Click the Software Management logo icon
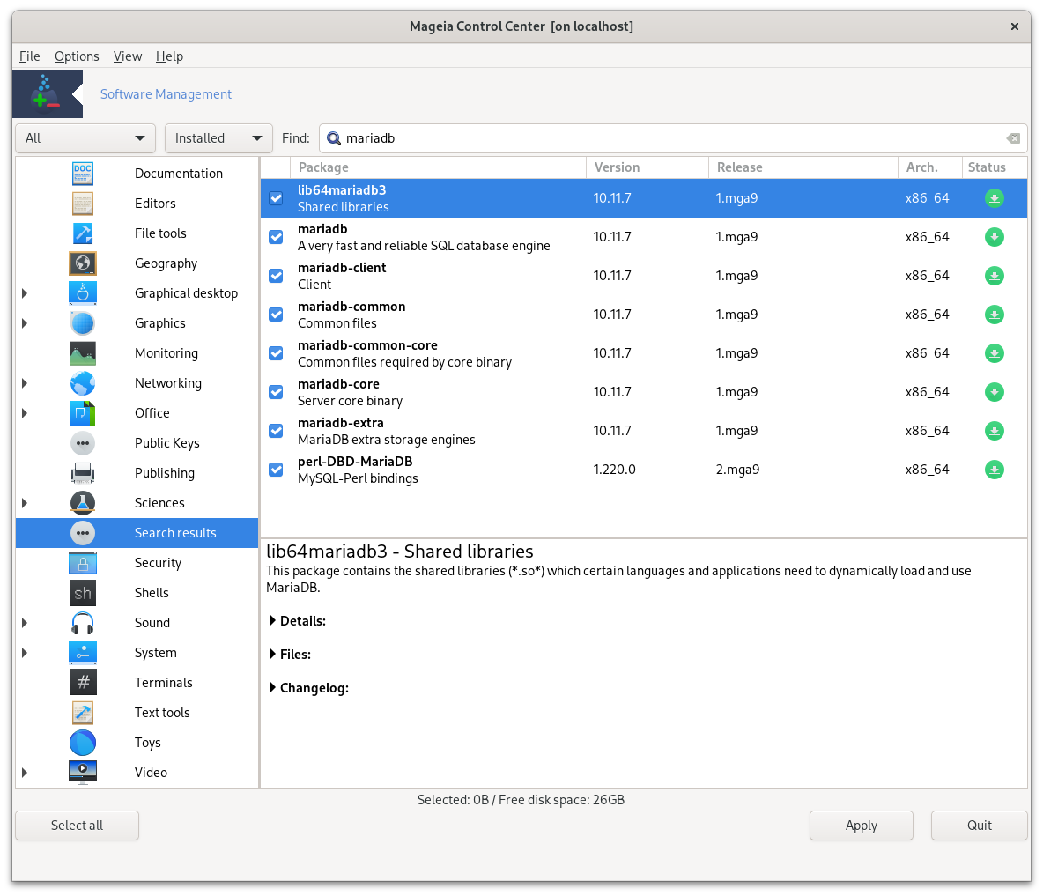 47,94
